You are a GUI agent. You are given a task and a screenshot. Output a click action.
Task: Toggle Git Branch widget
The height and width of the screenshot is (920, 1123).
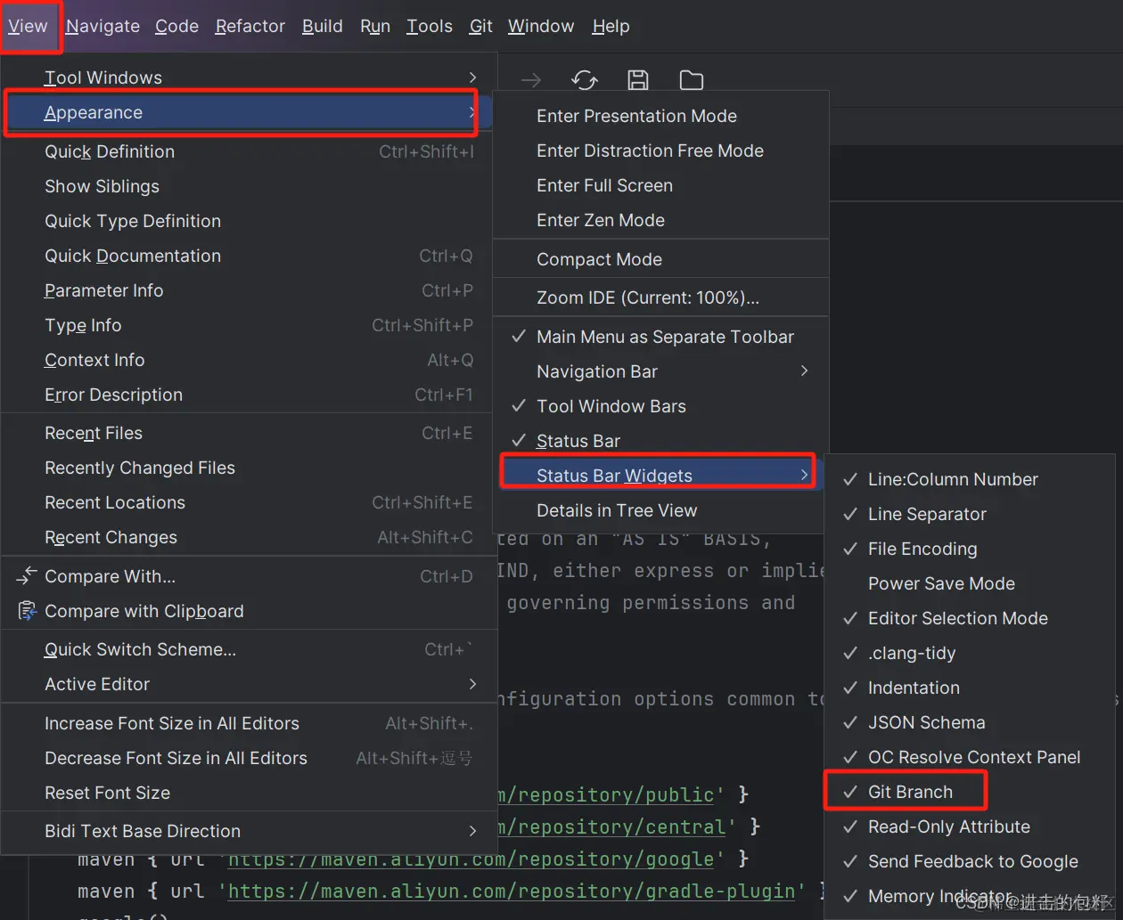click(x=970, y=792)
